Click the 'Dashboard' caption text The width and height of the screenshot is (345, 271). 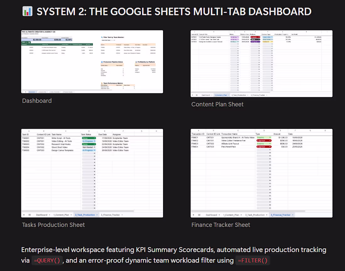pos(37,101)
